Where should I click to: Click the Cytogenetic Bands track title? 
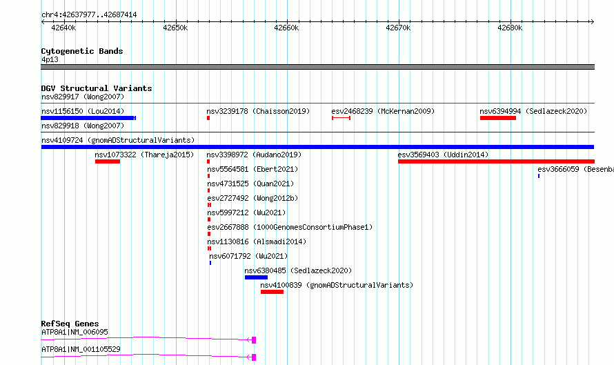[82, 51]
